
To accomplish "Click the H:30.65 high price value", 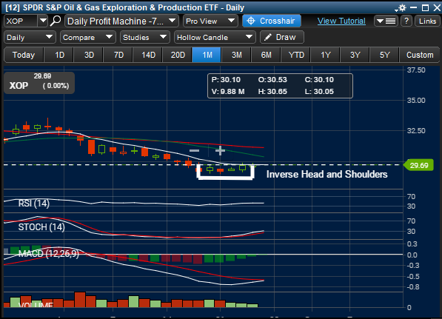I will 272,92.
